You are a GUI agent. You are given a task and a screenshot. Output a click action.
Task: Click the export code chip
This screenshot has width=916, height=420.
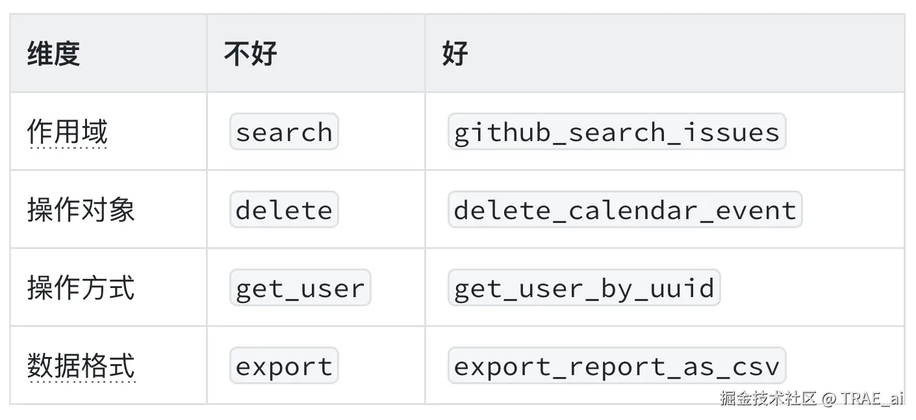point(284,366)
